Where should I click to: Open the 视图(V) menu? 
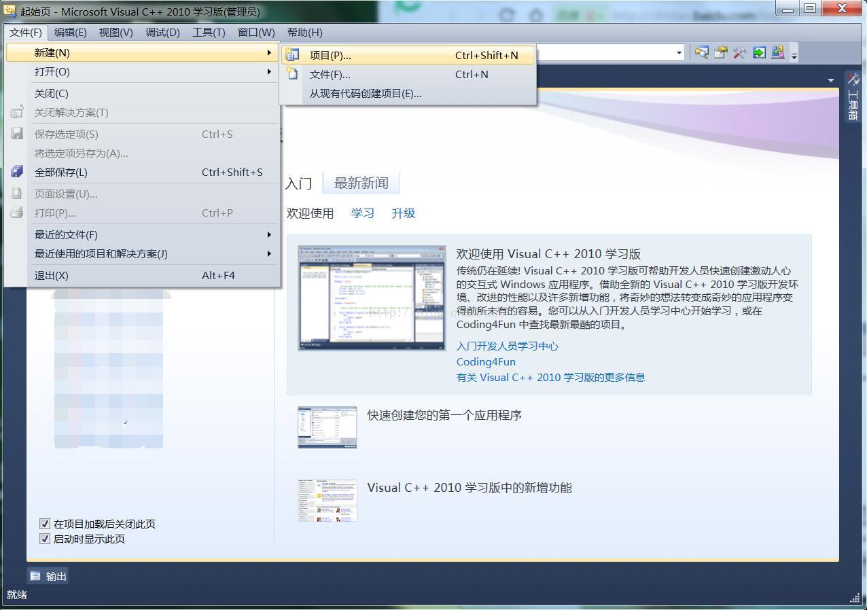click(116, 32)
